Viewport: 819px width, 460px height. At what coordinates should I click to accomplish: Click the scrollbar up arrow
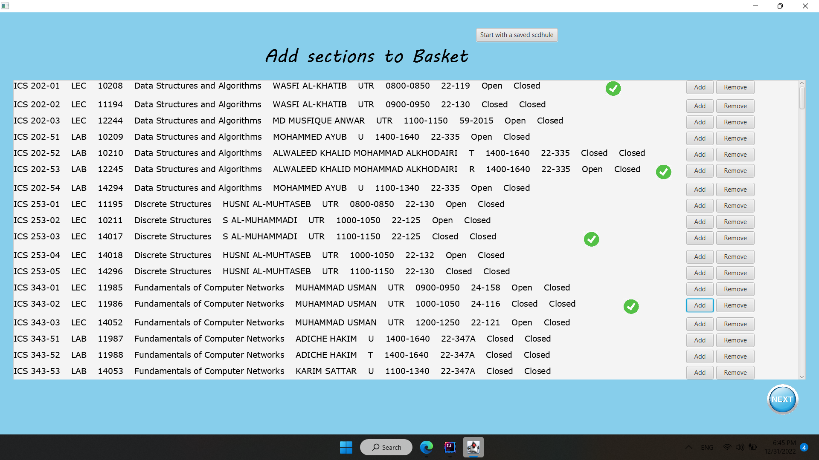(802, 83)
